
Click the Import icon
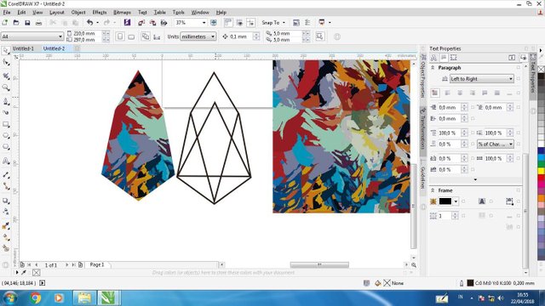coord(141,23)
